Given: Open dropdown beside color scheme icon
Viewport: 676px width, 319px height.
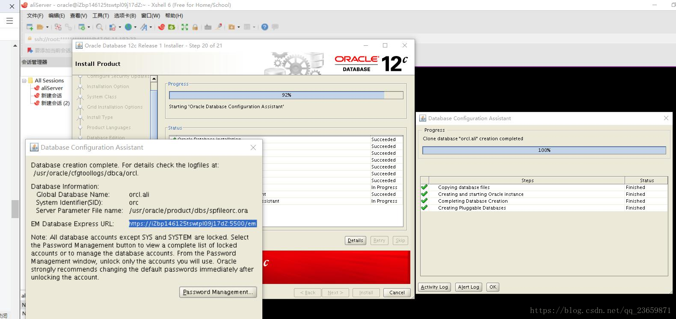Looking at the screenshot, I should coord(120,27).
